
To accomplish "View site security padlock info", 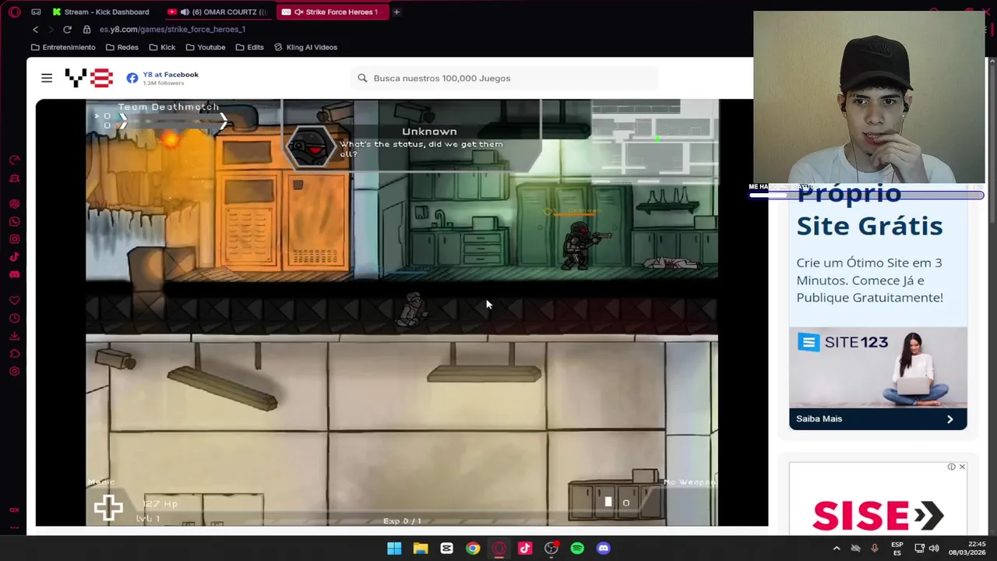I will (x=86, y=29).
